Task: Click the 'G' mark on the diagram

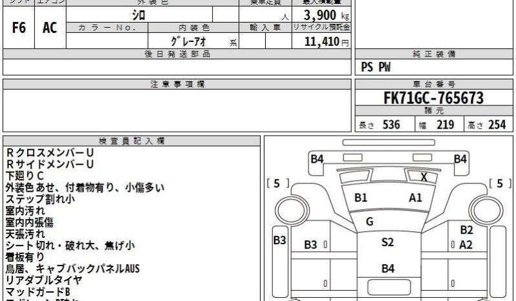Action: pyautogui.click(x=370, y=222)
